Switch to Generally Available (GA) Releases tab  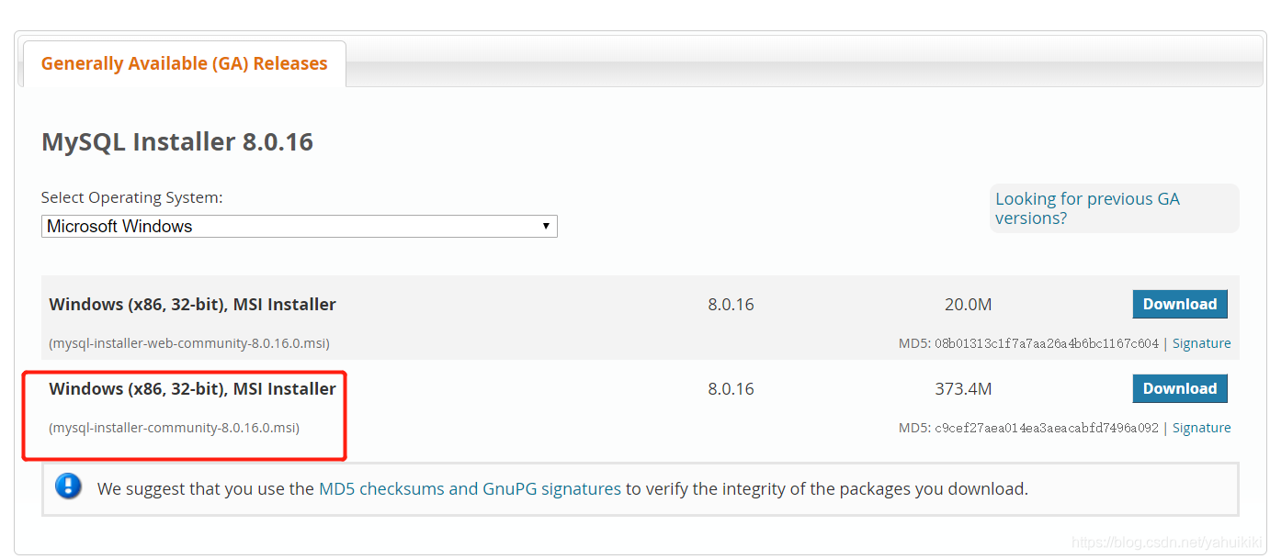tap(184, 64)
